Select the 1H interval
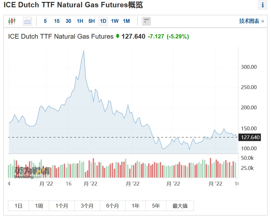The image size is (271, 218). (80, 21)
